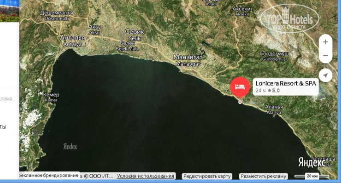
Task: Click the TopHotels watermark logo
Action: (289, 19)
